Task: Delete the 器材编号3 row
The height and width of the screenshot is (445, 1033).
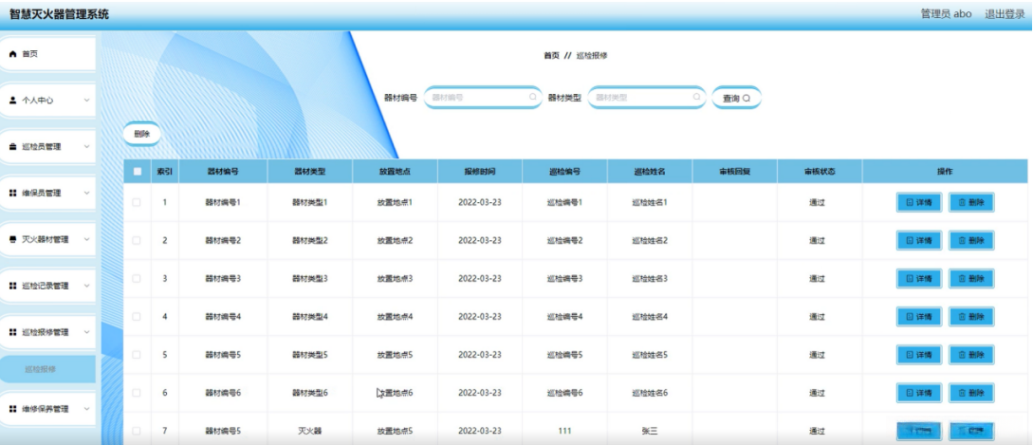Action: click(x=971, y=279)
